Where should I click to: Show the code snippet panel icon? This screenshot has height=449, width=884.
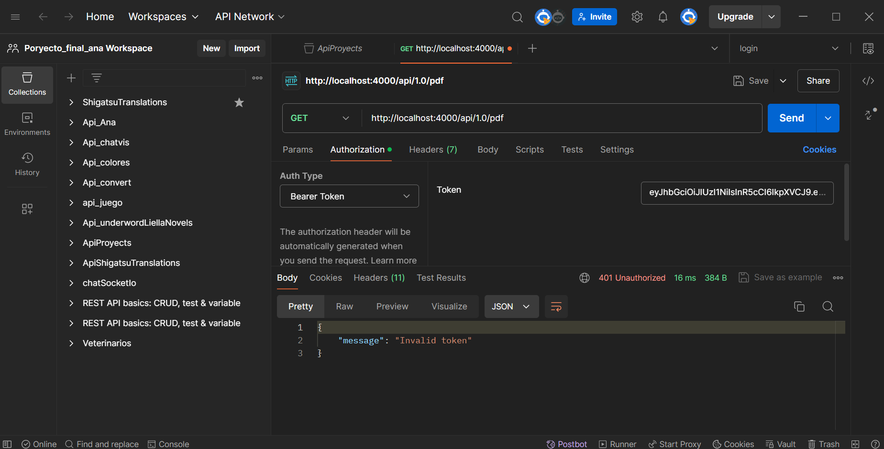(x=868, y=81)
